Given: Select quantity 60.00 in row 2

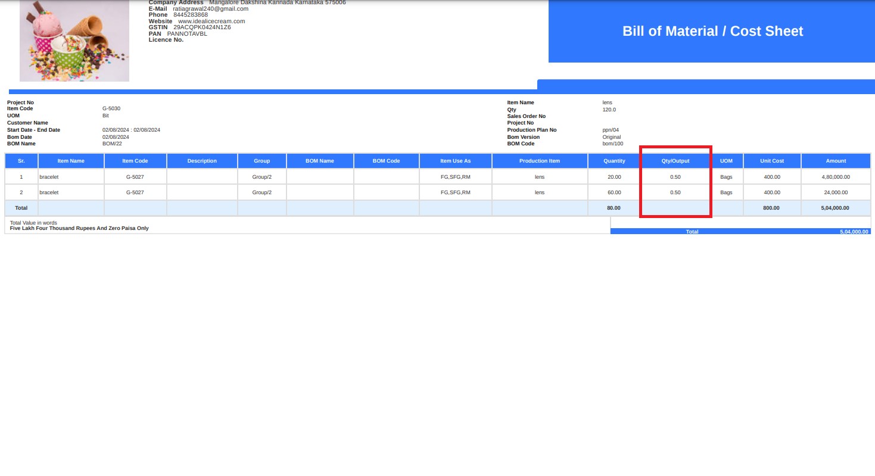Looking at the screenshot, I should pyautogui.click(x=614, y=192).
